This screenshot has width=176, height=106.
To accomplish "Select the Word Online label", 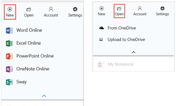I will click(29, 30).
